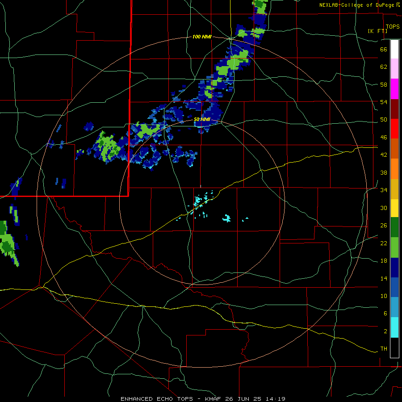Select the dark orange legend band

point(394,149)
